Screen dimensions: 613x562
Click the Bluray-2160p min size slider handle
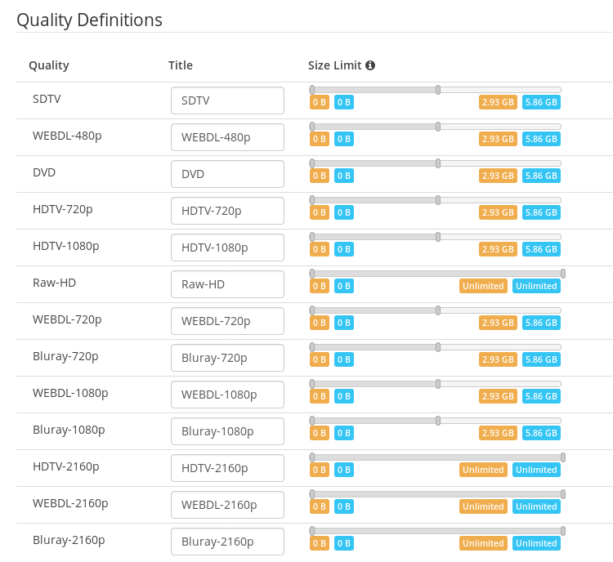coord(312,531)
